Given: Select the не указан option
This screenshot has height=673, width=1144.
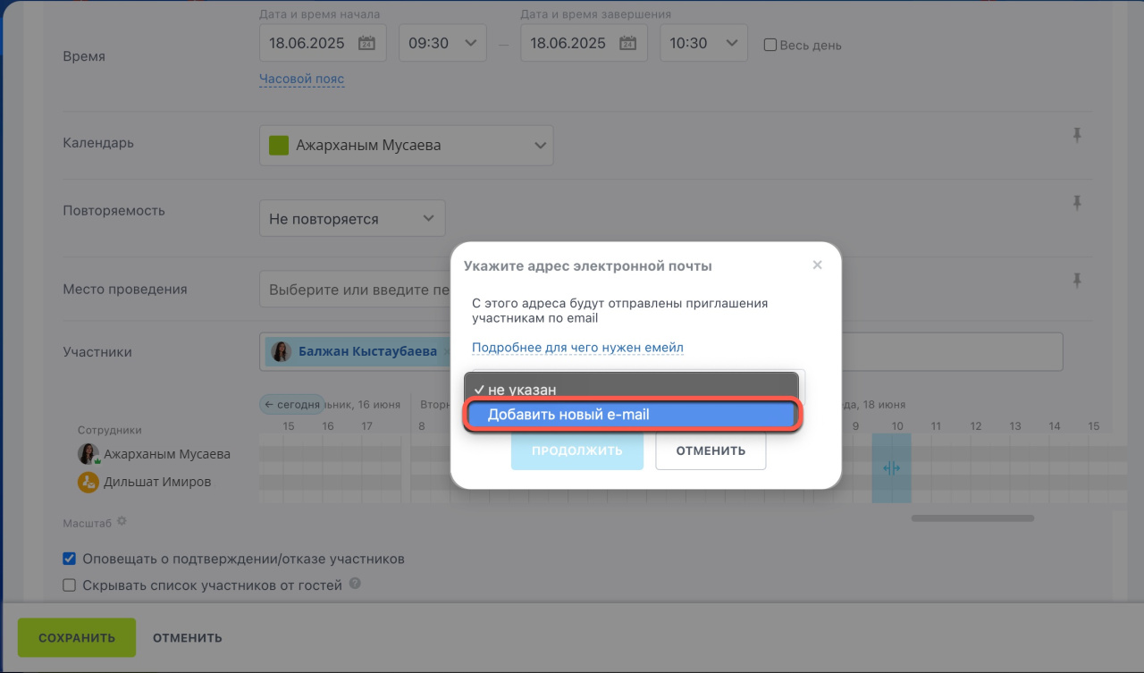Looking at the screenshot, I should tap(631, 390).
